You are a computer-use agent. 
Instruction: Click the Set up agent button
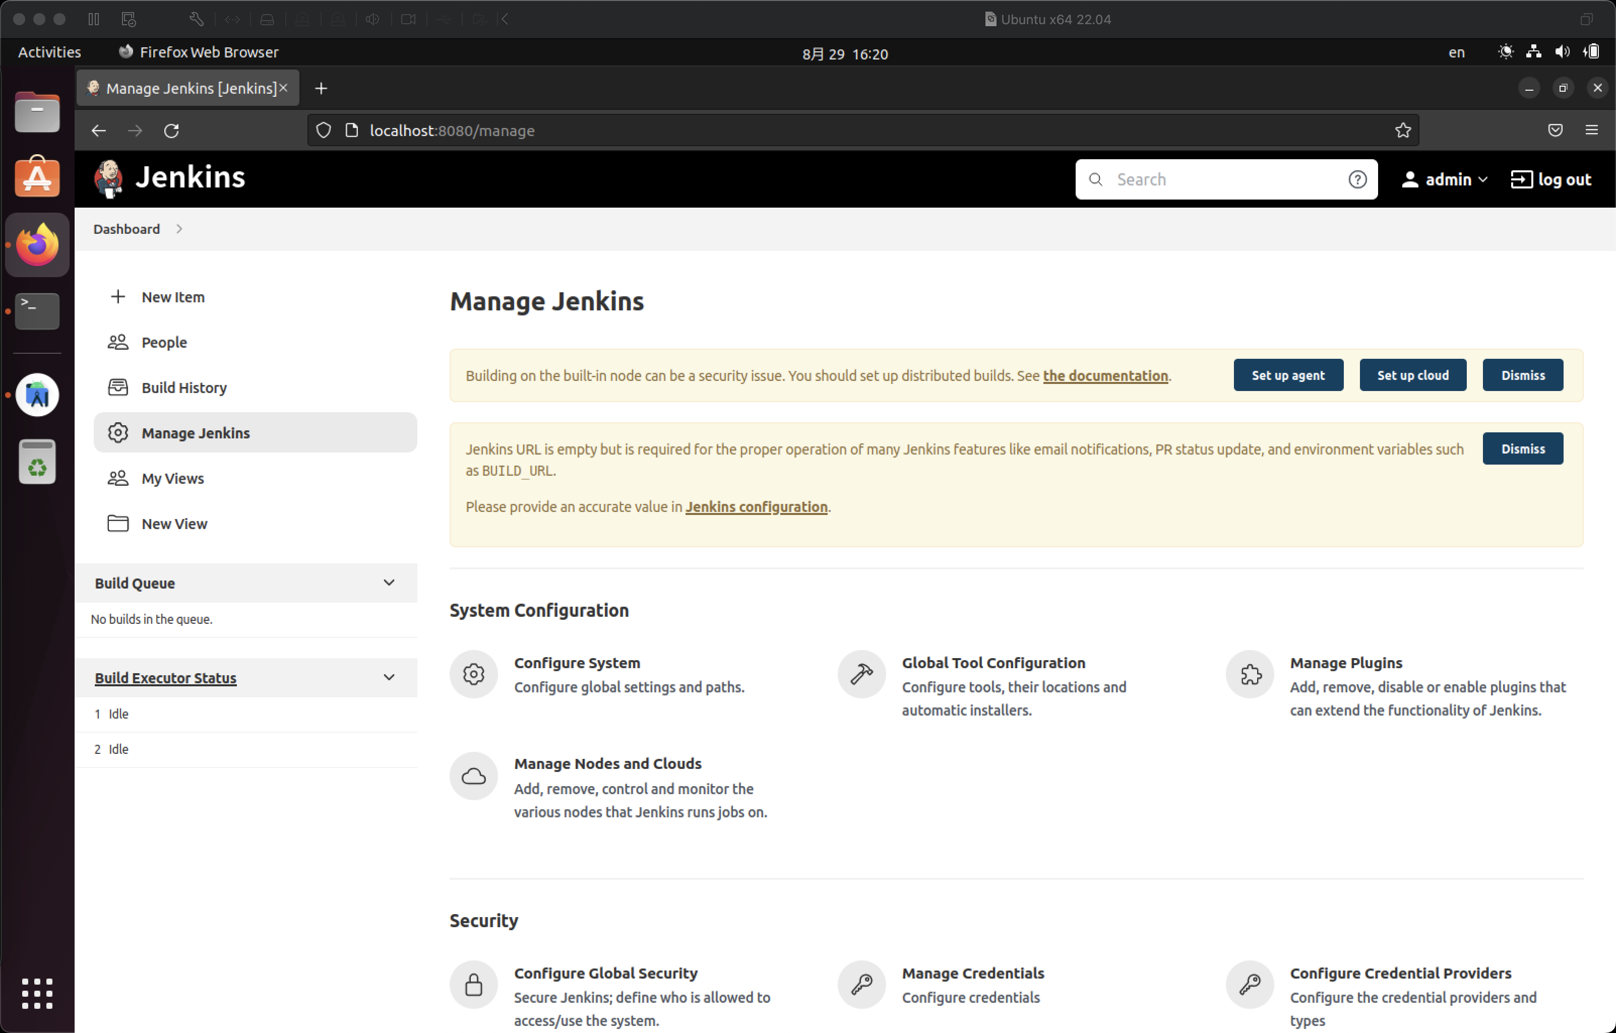tap(1288, 375)
